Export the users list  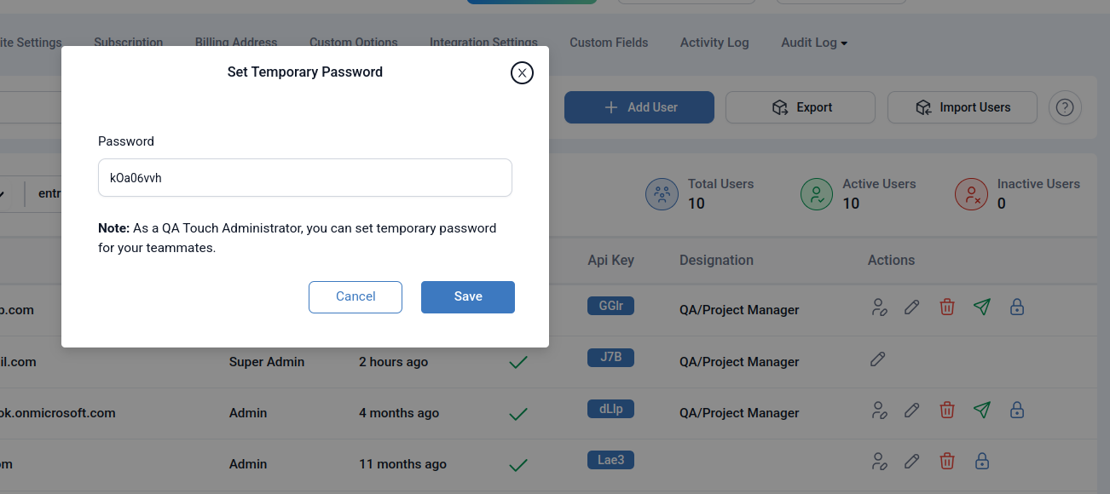point(800,107)
